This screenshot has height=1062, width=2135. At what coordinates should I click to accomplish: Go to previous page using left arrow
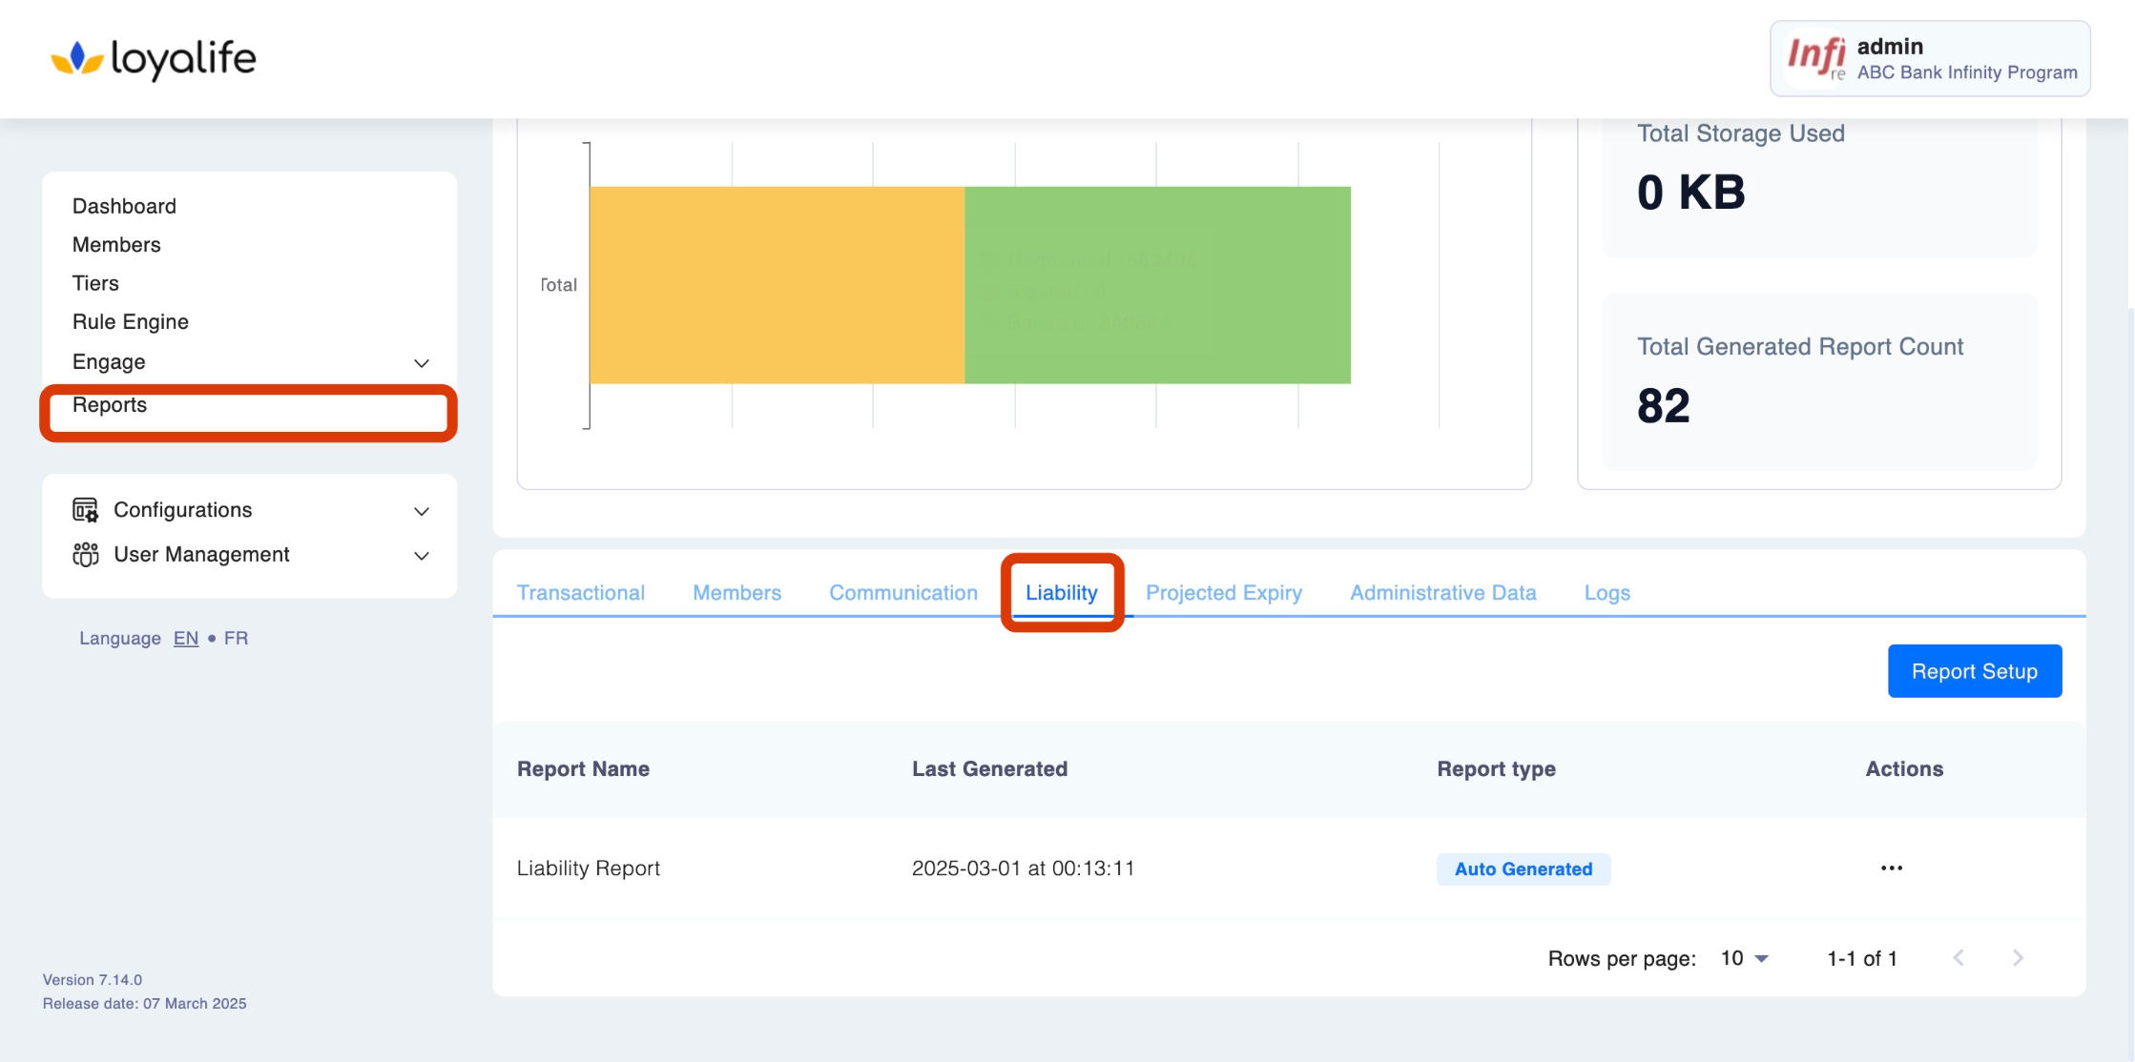(1959, 958)
